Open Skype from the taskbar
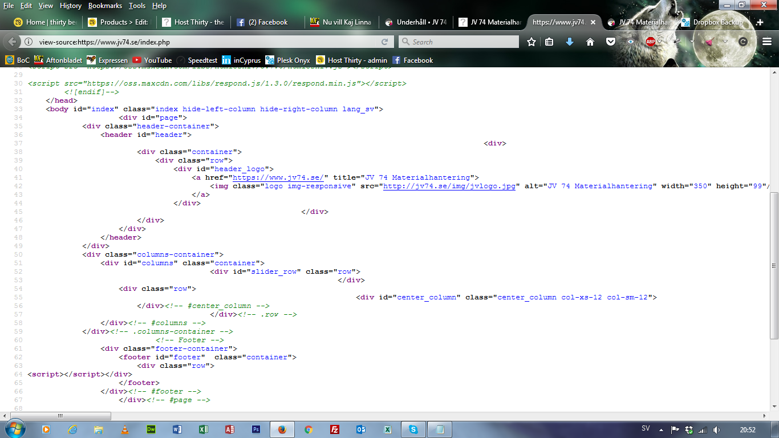Image resolution: width=779 pixels, height=438 pixels. pos(413,429)
